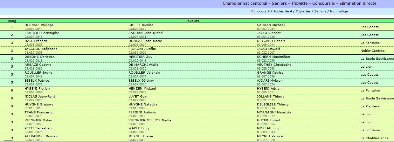Select player BISELX Nicolas
The height and width of the screenshot is (142, 394).
pos(141,25)
